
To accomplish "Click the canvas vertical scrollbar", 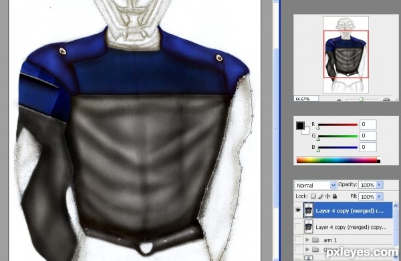I will click(x=275, y=127).
